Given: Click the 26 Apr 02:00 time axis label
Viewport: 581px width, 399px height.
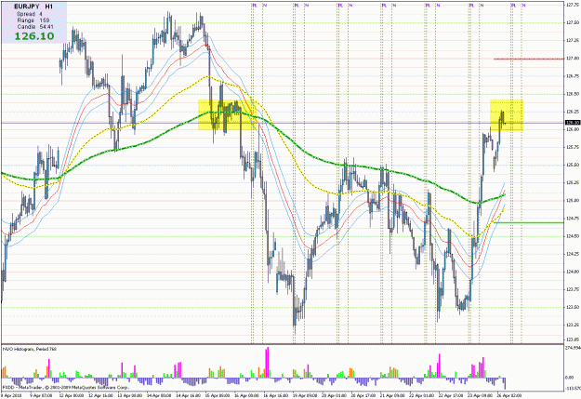Looking at the screenshot, I should click(508, 395).
